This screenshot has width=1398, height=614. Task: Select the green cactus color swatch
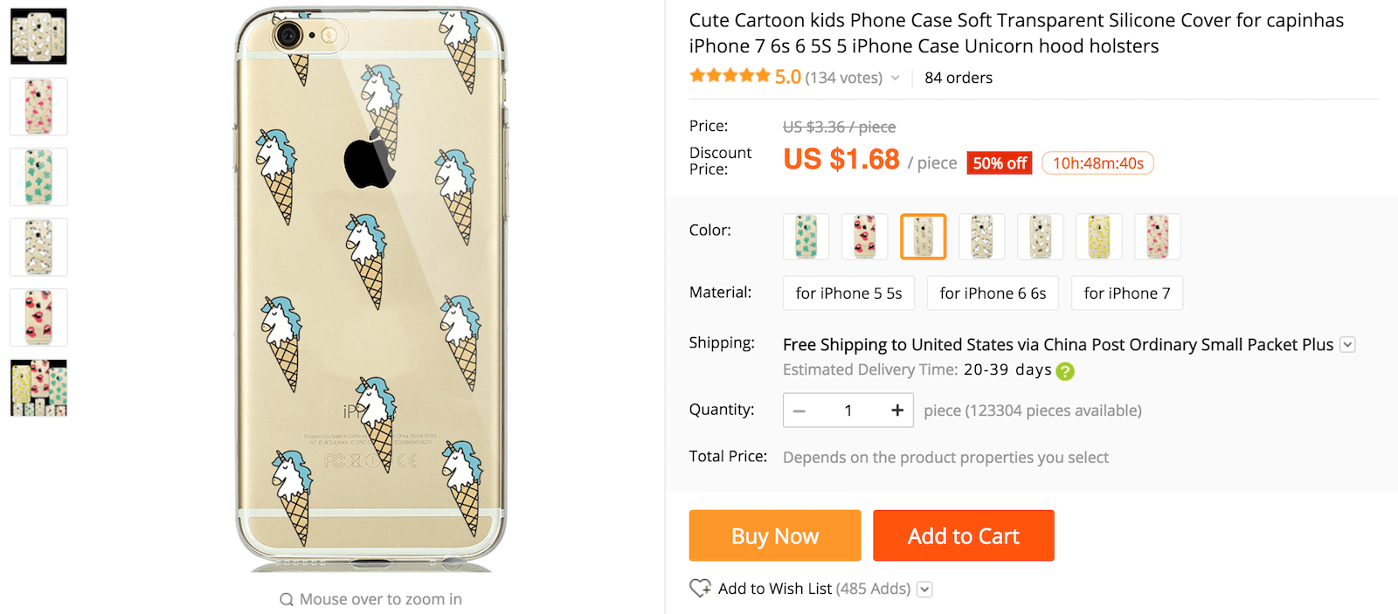(806, 237)
